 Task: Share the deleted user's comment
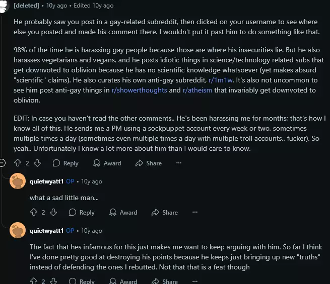(x=149, y=163)
